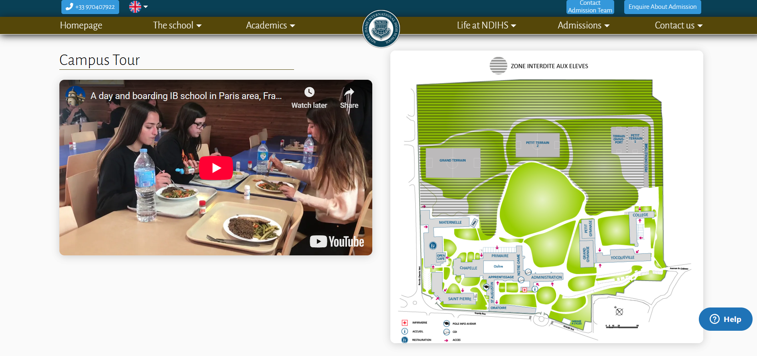757x356 pixels.
Task: Click the striped forbidden zone legend icon
Action: (498, 66)
